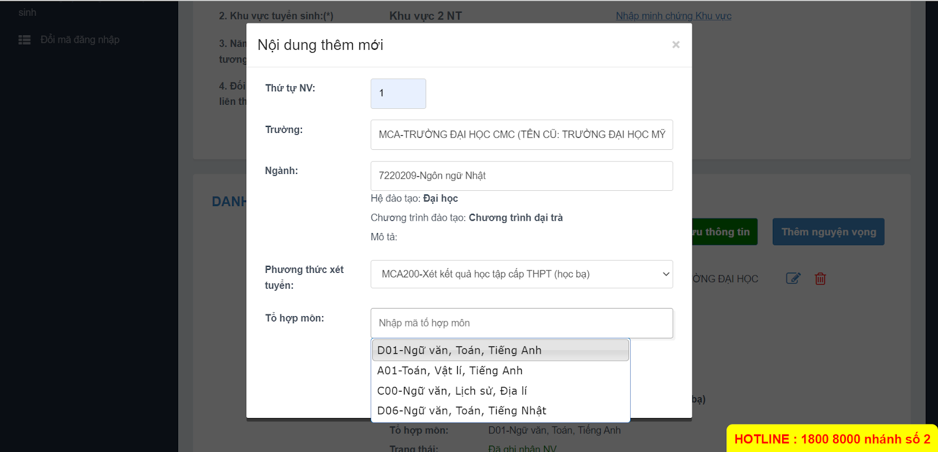Viewport: 938px width, 452px height.
Task: Click the Chương trình đại trà text
Action: [516, 218]
